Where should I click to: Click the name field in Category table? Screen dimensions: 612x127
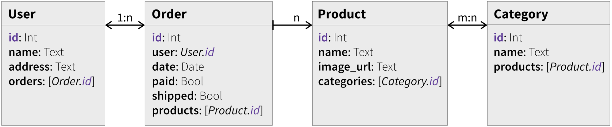point(521,52)
